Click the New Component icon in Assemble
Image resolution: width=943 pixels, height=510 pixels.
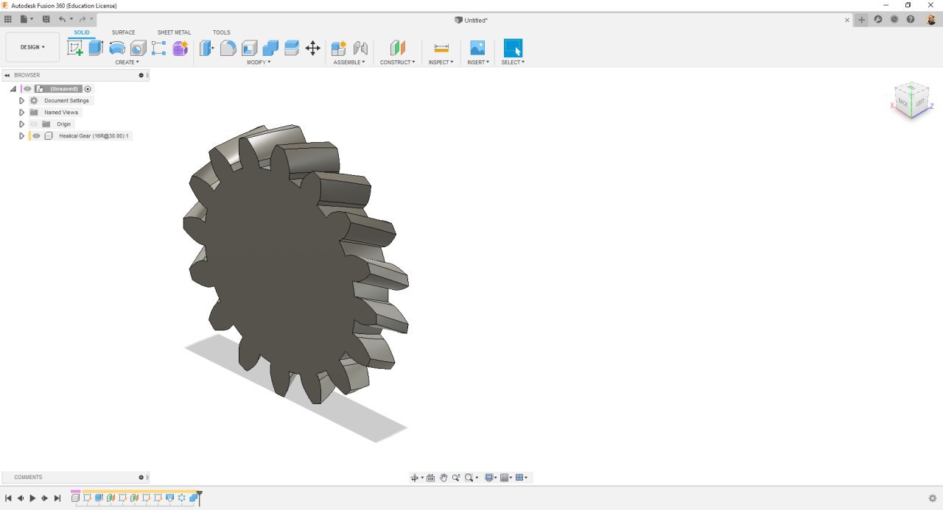[339, 48]
